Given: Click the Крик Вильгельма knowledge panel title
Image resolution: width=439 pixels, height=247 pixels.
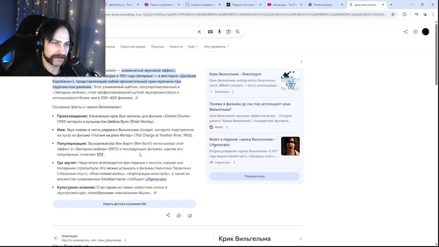Looking at the screenshot, I should [x=245, y=239].
